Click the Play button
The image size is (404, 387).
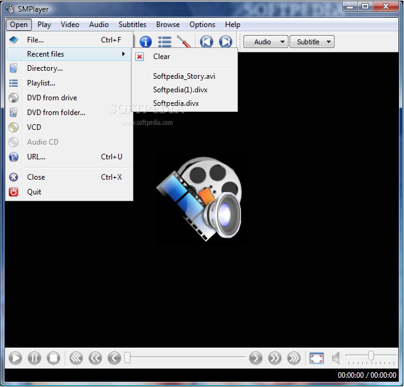click(15, 358)
